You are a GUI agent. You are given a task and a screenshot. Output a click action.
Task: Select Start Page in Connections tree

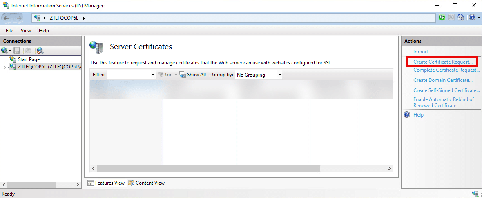click(29, 59)
